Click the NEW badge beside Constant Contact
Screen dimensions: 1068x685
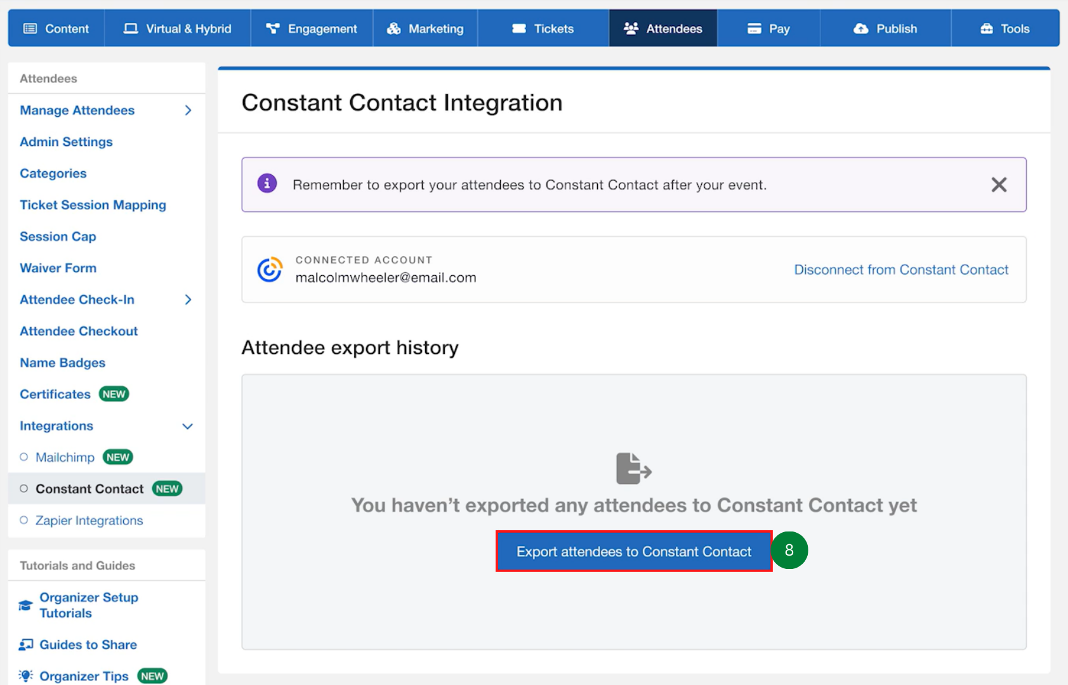[x=168, y=489]
